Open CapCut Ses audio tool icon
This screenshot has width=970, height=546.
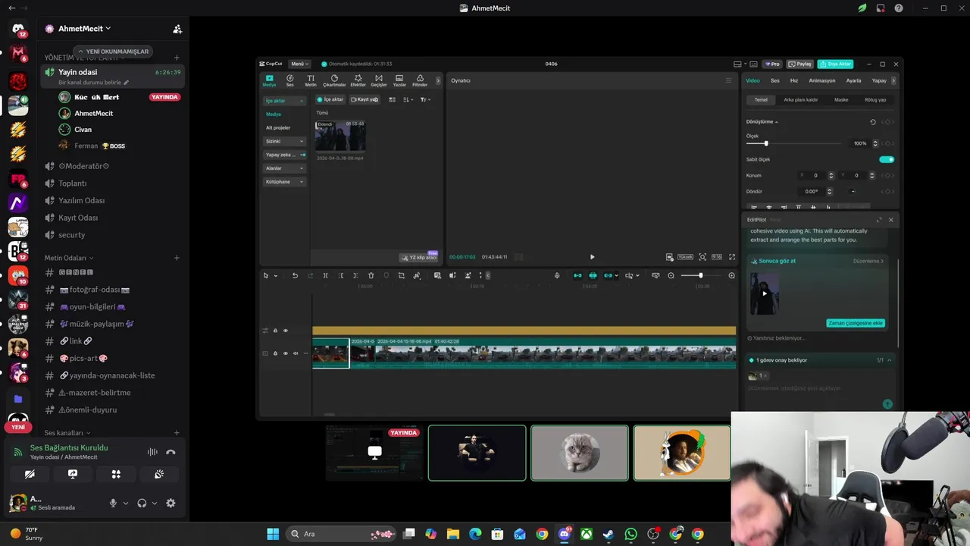[x=289, y=80]
